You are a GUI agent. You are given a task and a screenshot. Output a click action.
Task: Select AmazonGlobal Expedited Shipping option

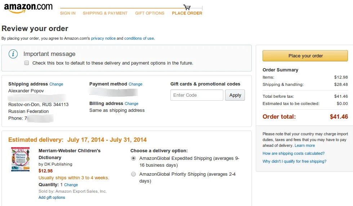tap(134, 158)
